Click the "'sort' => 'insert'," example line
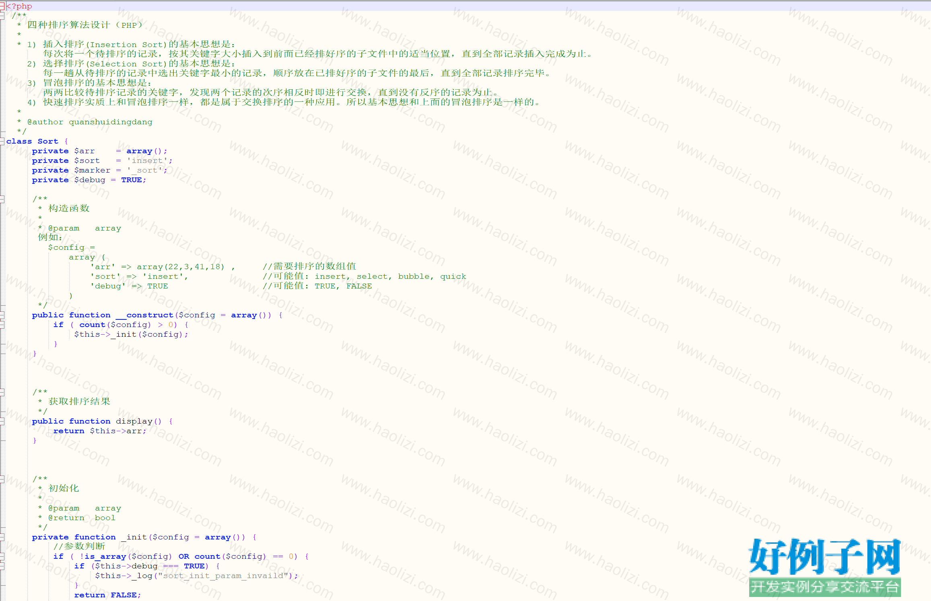 139,276
